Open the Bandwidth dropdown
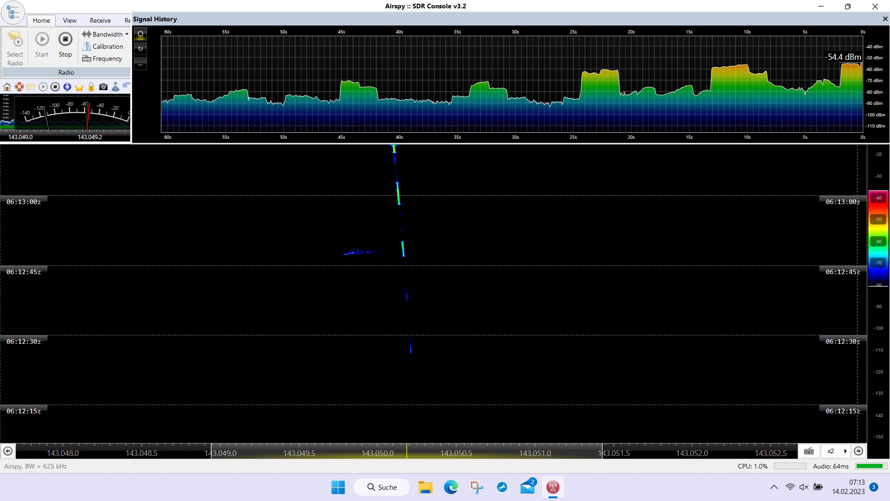 [105, 34]
